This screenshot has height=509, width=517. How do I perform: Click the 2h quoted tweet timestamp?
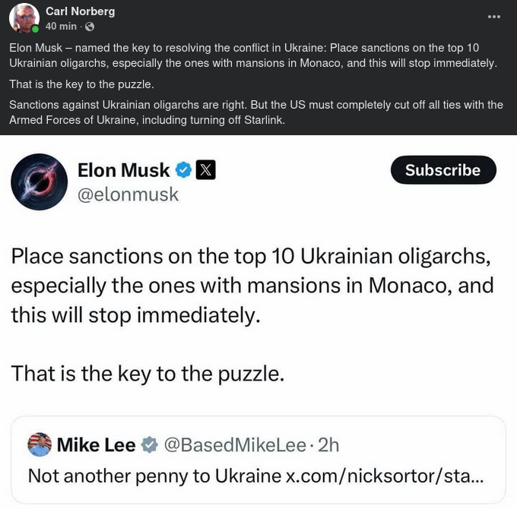[328, 445]
